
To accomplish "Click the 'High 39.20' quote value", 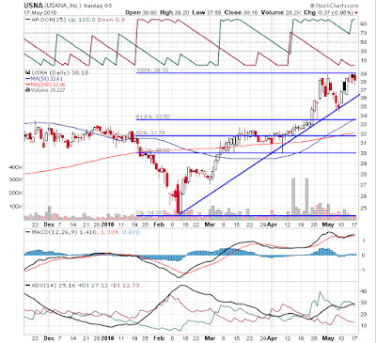I will tap(175, 12).
